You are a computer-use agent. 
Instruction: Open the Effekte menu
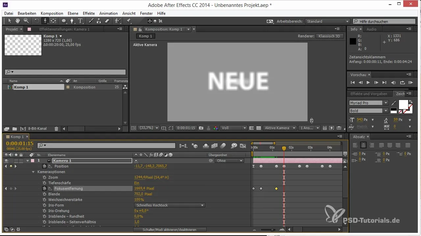(89, 13)
